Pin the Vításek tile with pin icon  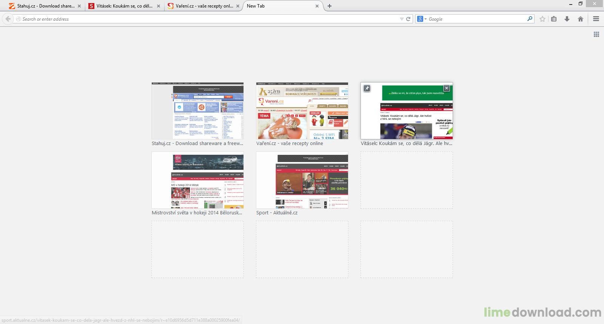click(x=367, y=88)
